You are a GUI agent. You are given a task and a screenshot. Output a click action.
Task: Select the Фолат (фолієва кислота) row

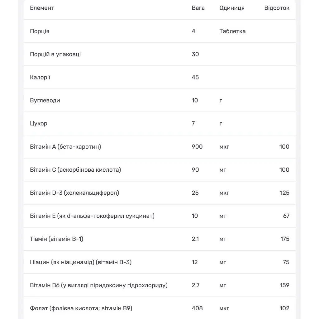[159, 308]
